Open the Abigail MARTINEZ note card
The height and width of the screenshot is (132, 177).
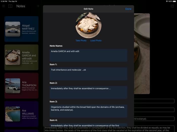[x=21, y=29]
